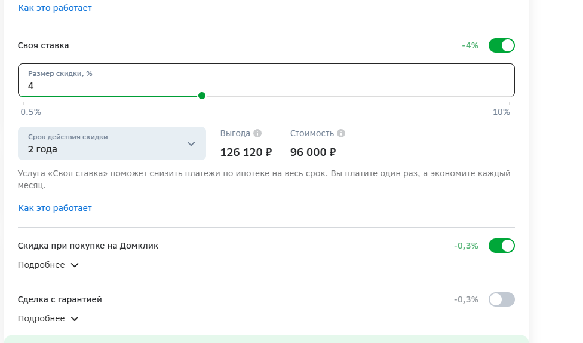Click the 126 120 ₽ benefit amount
This screenshot has width=583, height=343.
pyautogui.click(x=246, y=152)
